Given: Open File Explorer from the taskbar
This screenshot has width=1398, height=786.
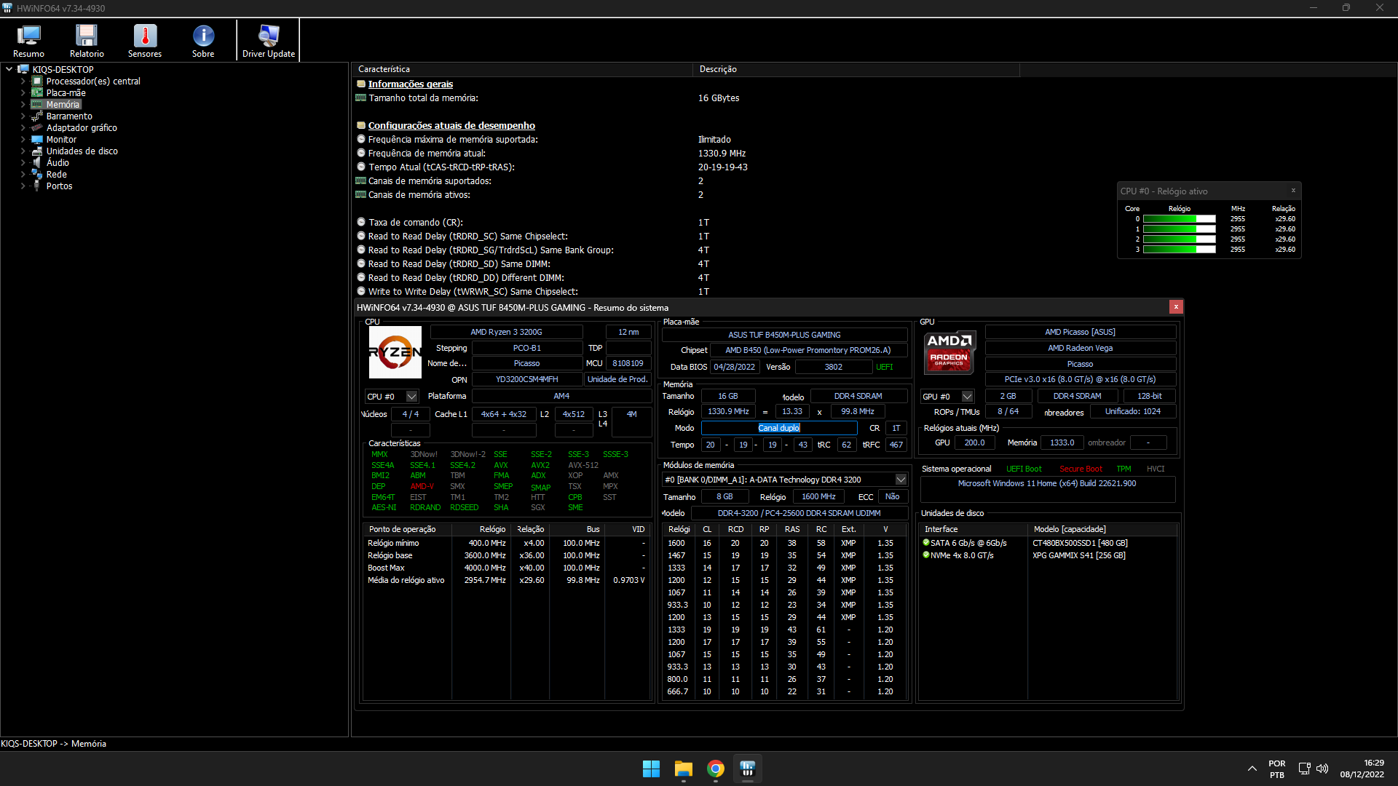Looking at the screenshot, I should click(x=683, y=769).
